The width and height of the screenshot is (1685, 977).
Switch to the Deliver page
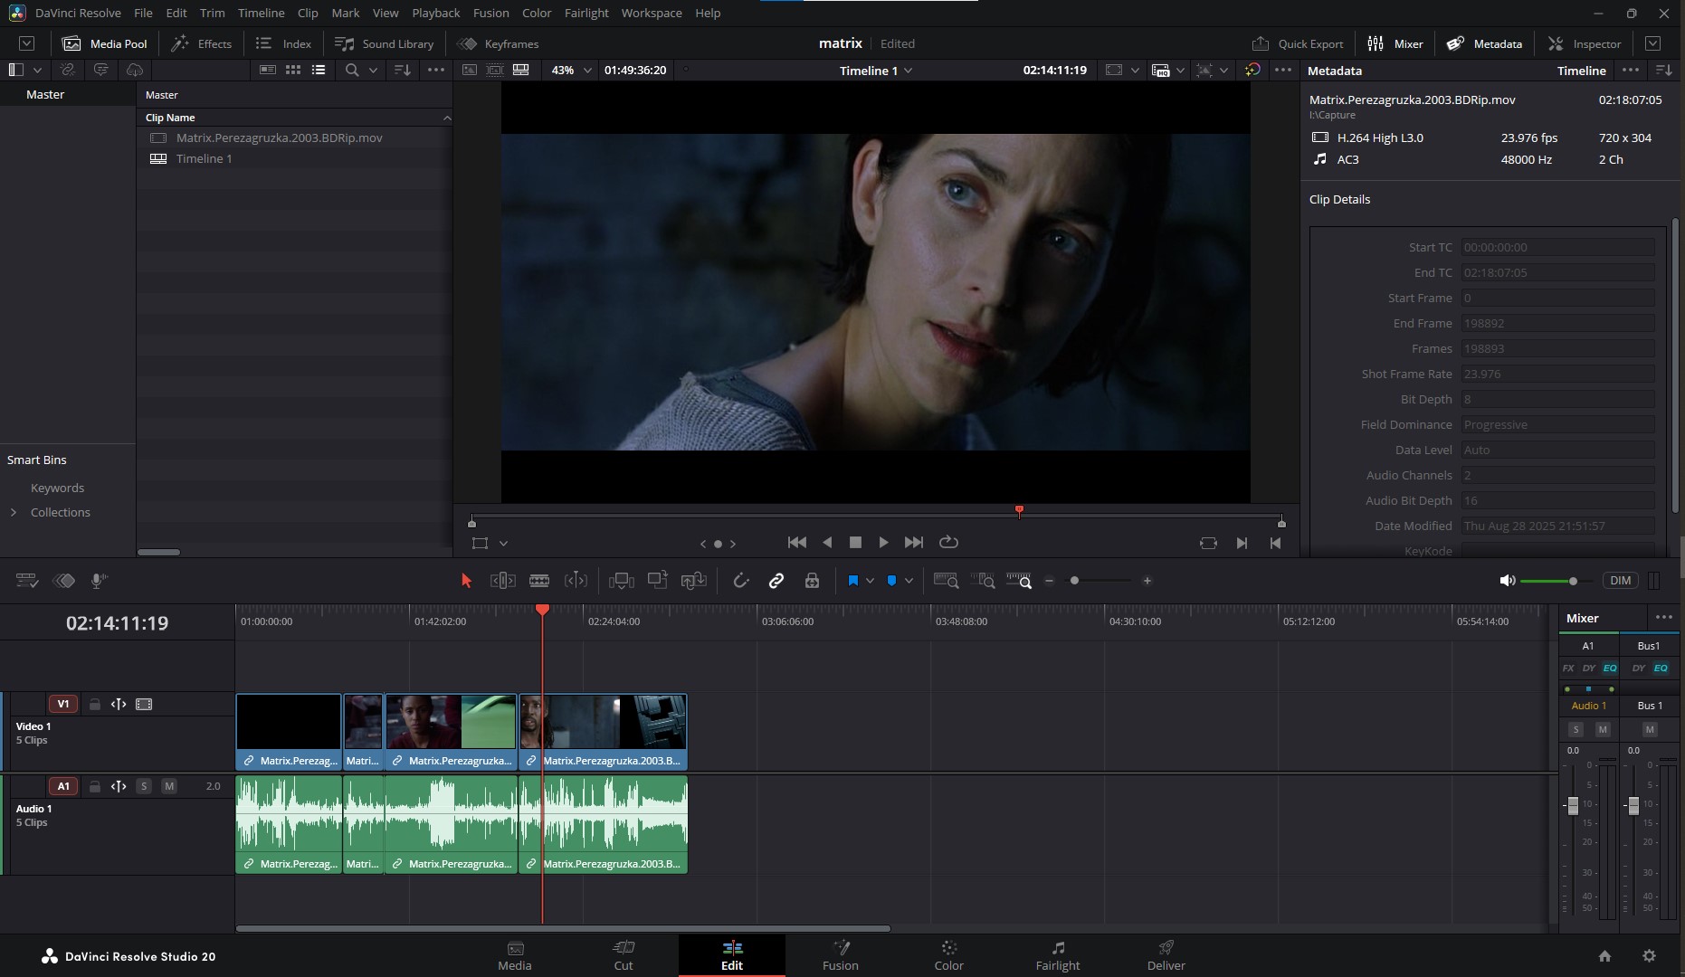pos(1166,955)
